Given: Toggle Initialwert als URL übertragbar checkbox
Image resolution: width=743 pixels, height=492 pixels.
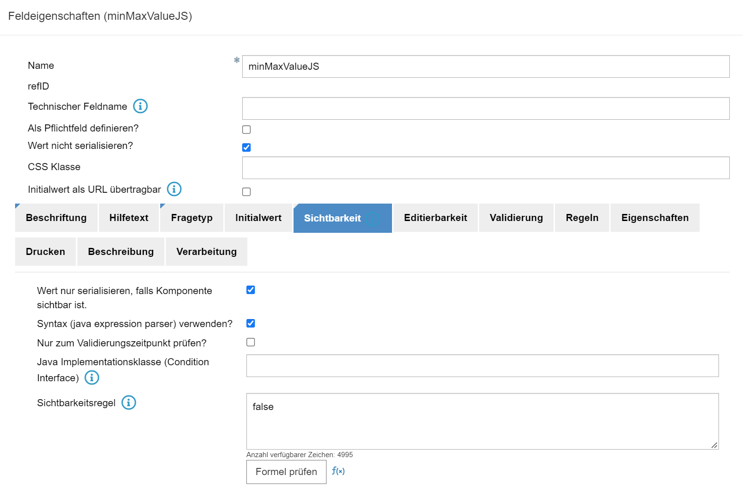Looking at the screenshot, I should click(246, 192).
